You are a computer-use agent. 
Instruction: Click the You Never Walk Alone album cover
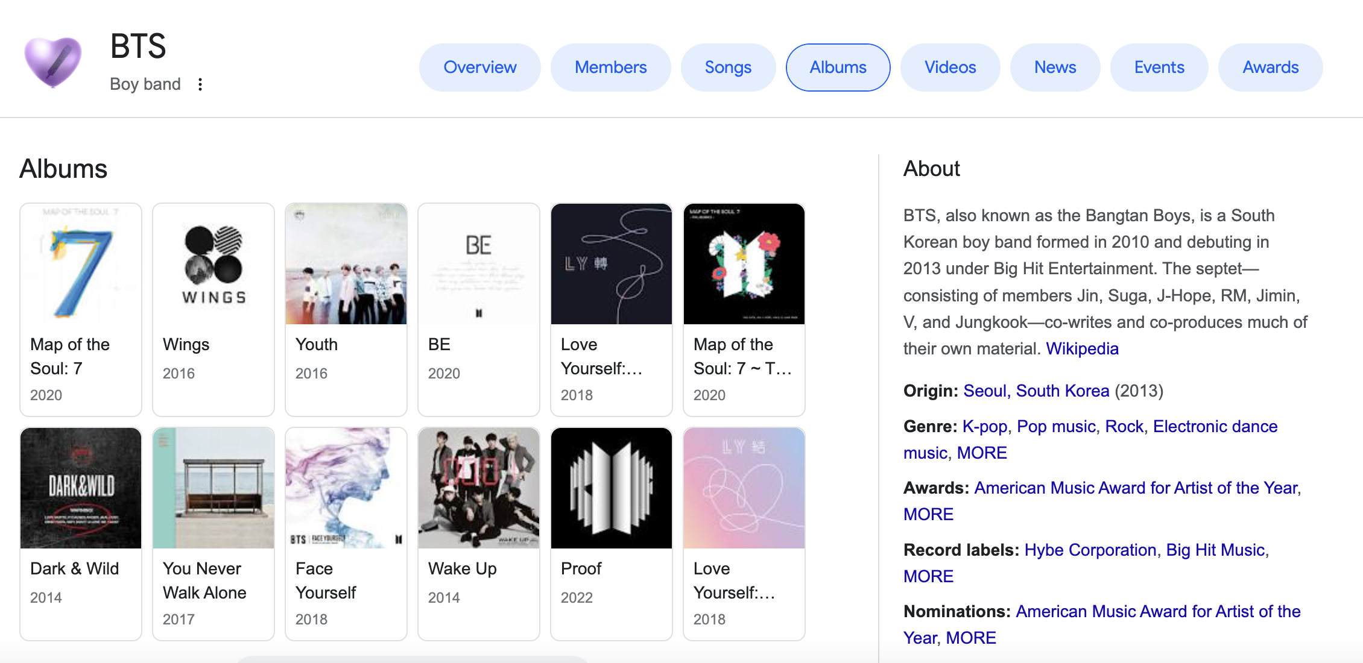coord(213,488)
